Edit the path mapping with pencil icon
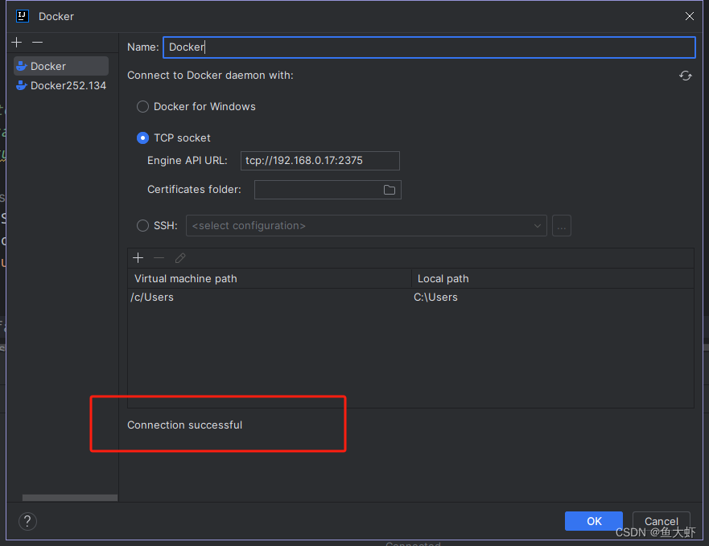709x546 pixels. (x=180, y=257)
